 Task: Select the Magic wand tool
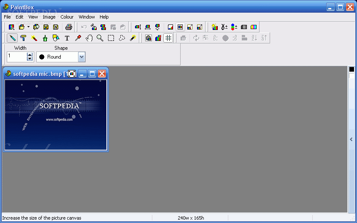pos(133,38)
